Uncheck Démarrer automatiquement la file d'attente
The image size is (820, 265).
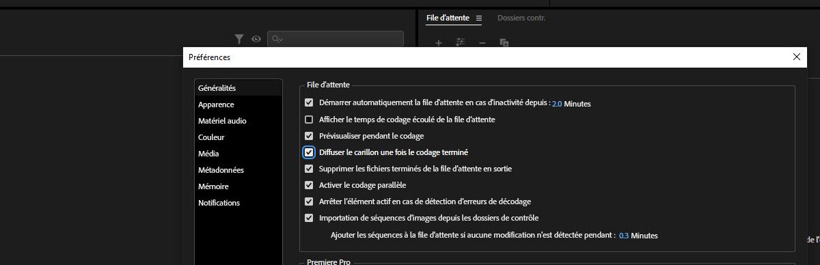point(309,103)
